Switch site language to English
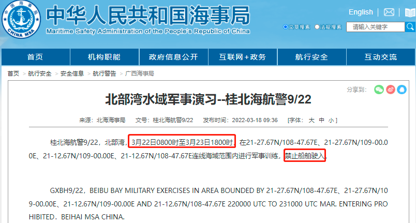Viewport: 416px width, 223px height. (x=361, y=12)
